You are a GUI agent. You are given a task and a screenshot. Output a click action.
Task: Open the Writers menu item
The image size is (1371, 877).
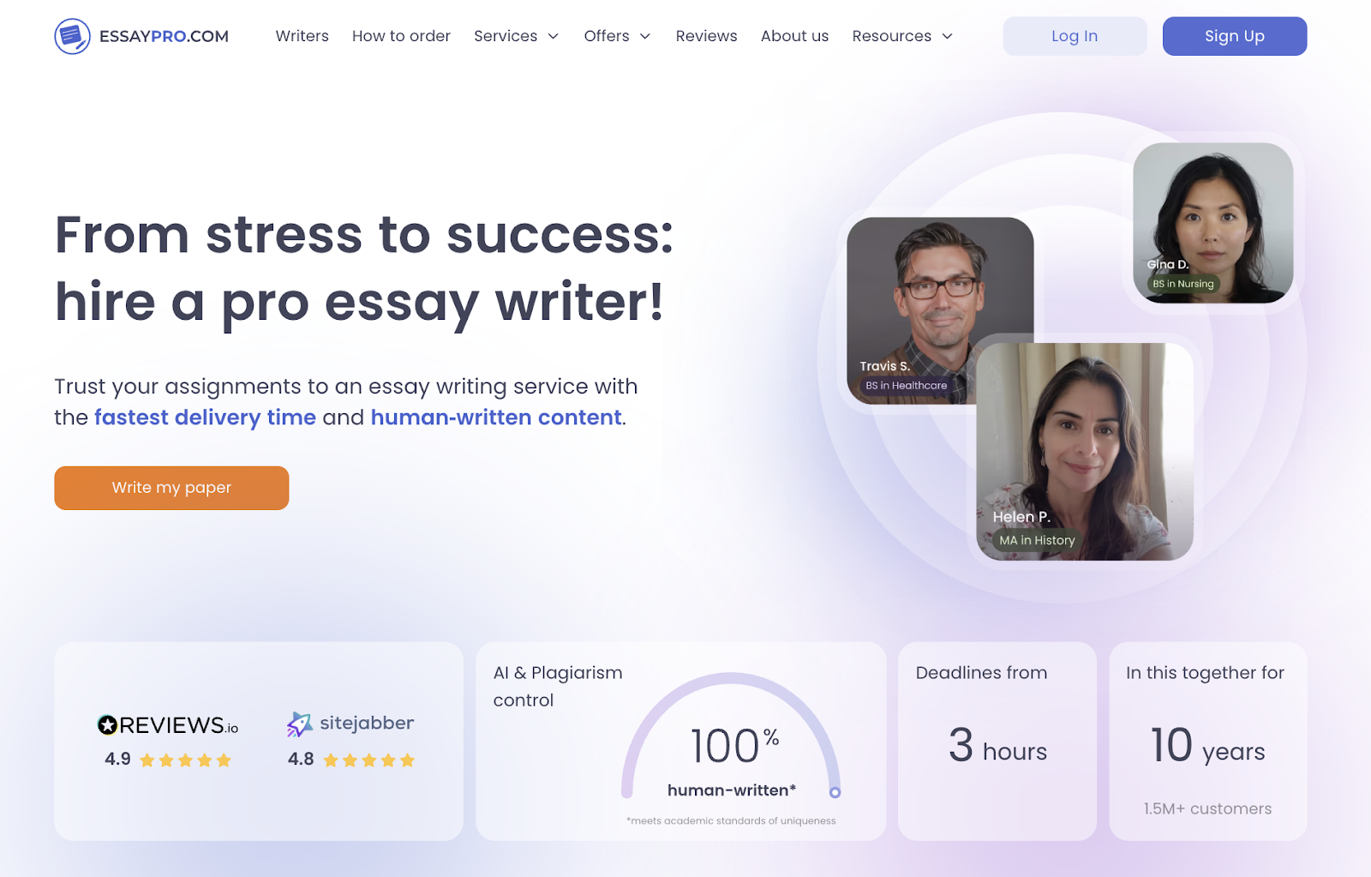[302, 36]
